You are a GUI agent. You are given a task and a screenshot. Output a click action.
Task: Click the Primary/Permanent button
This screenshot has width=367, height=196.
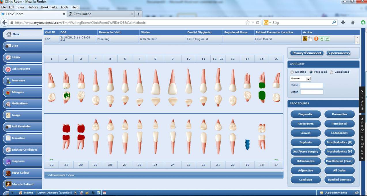tap(307, 53)
